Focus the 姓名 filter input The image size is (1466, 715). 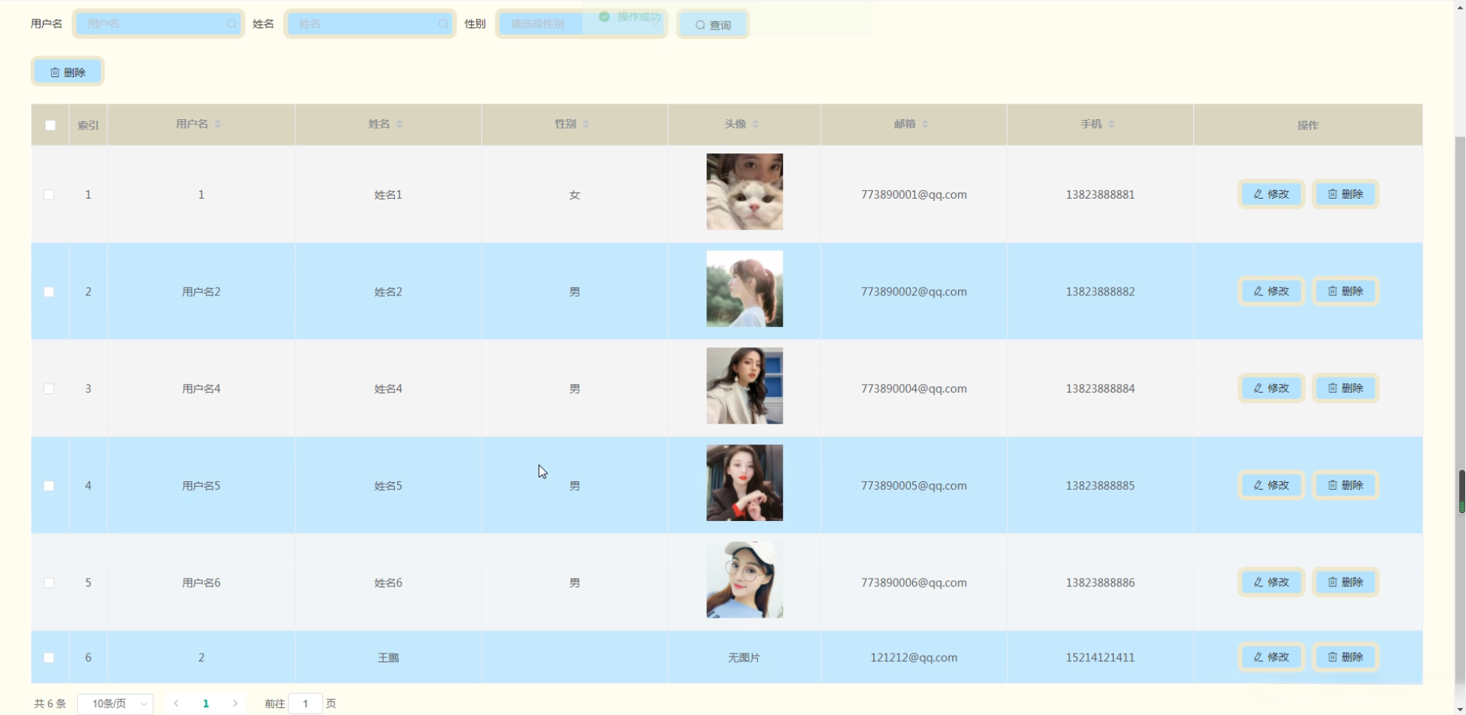pyautogui.click(x=370, y=24)
